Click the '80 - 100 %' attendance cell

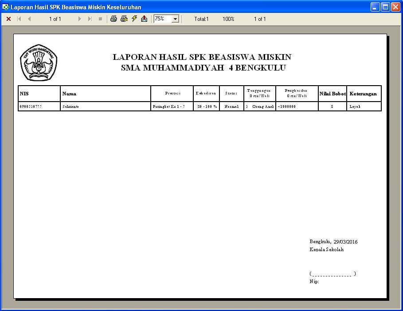207,106
